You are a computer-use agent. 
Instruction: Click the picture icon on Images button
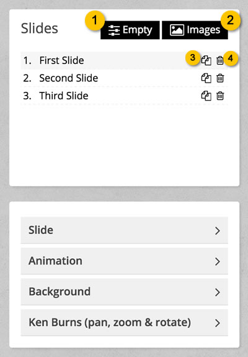click(177, 30)
